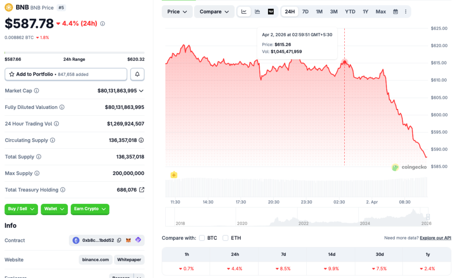The height and width of the screenshot is (278, 452).
Task: Visit the binance.com website link
Action: pyautogui.click(x=95, y=259)
